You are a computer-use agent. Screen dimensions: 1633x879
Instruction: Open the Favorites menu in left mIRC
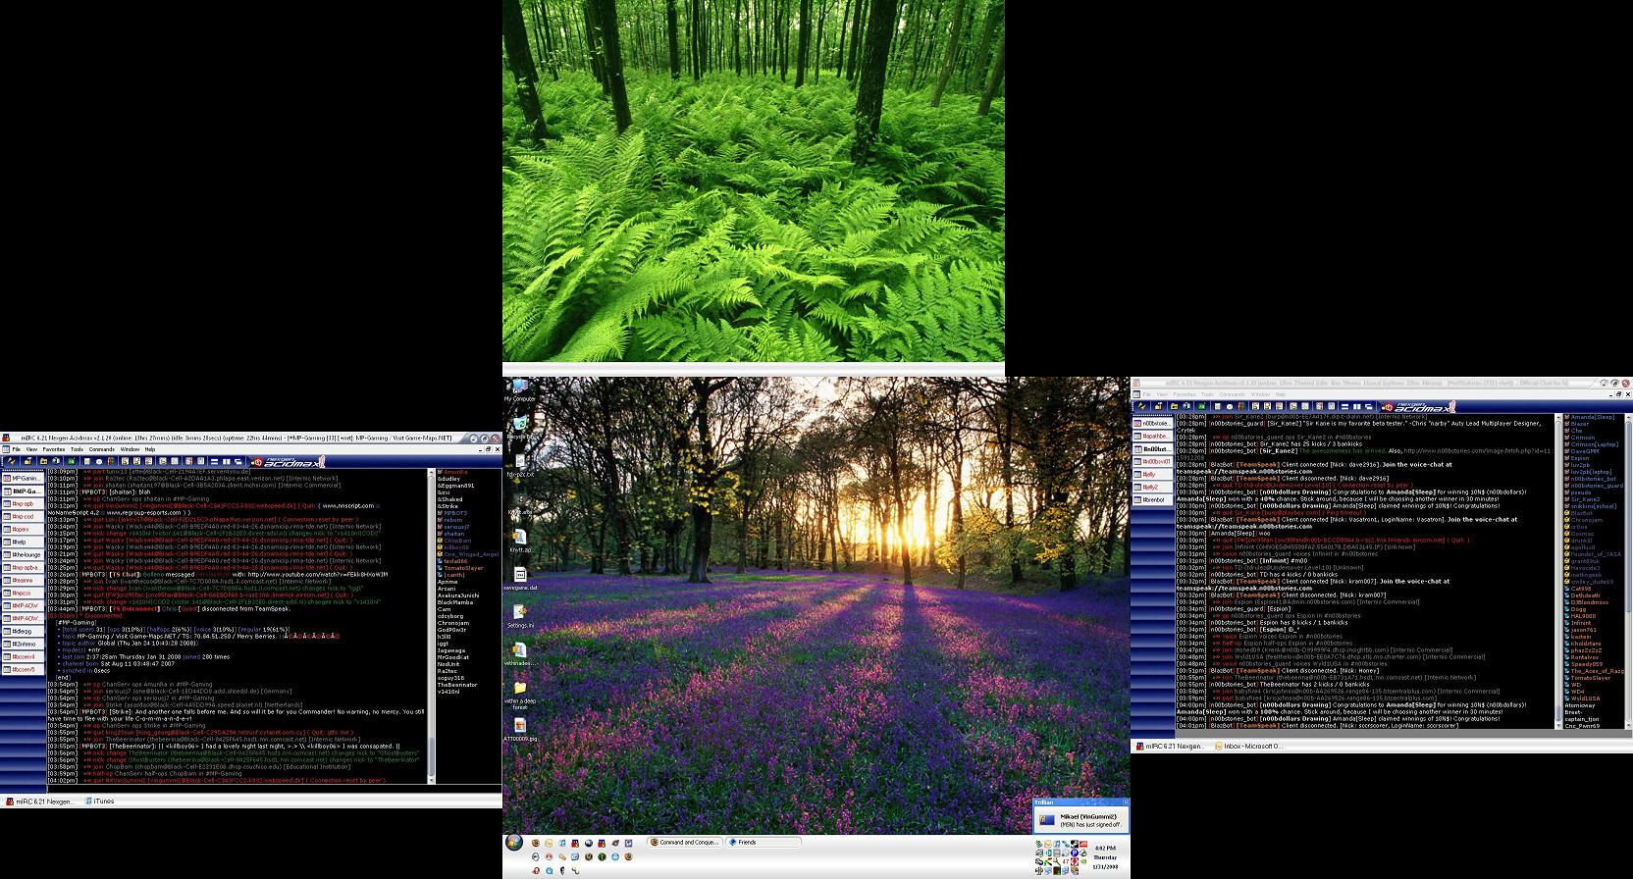pos(55,449)
